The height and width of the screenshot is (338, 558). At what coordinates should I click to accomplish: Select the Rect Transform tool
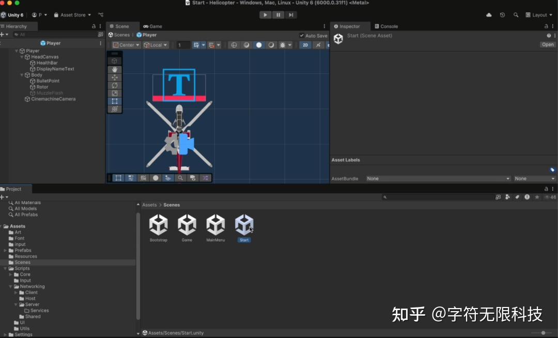[115, 101]
